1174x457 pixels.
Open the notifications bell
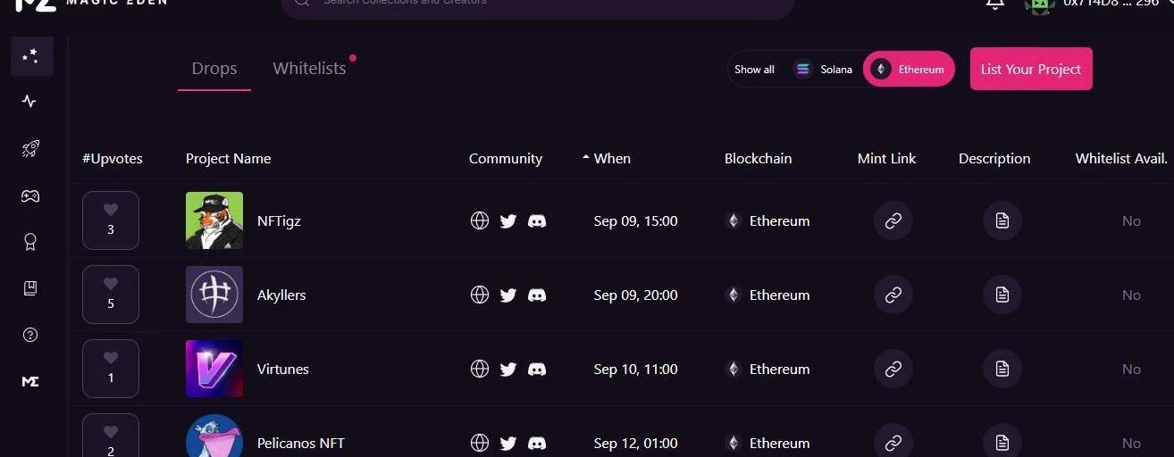(994, 4)
